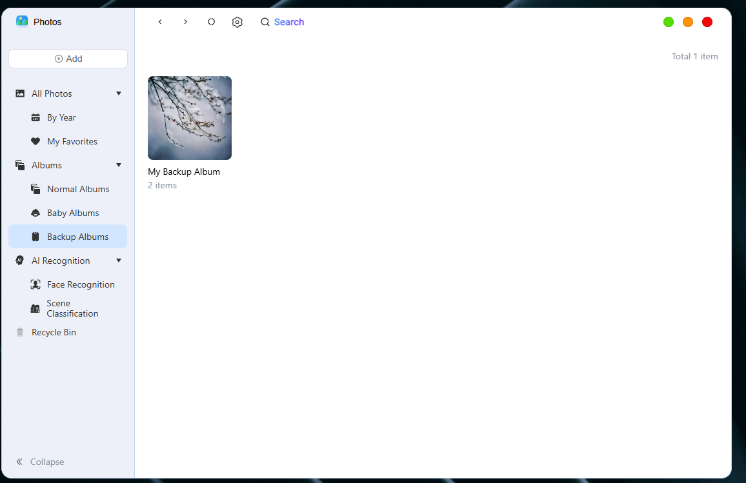Click the Search field text
The width and height of the screenshot is (746, 483).
(x=289, y=22)
